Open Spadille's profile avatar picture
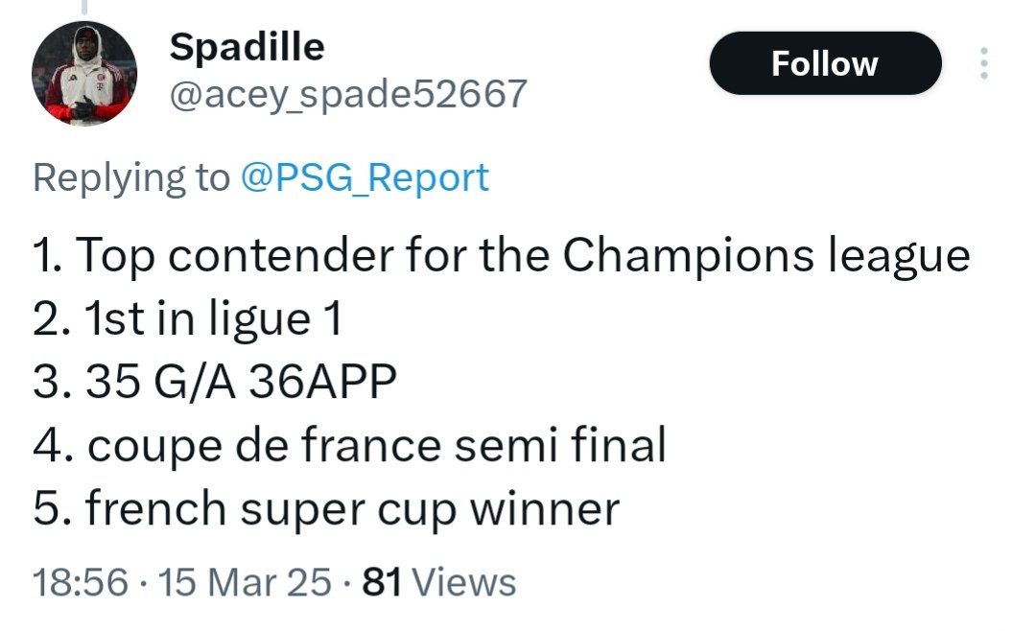 pos(84,73)
